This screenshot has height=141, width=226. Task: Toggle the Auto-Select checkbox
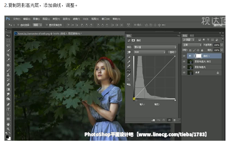point(18,25)
